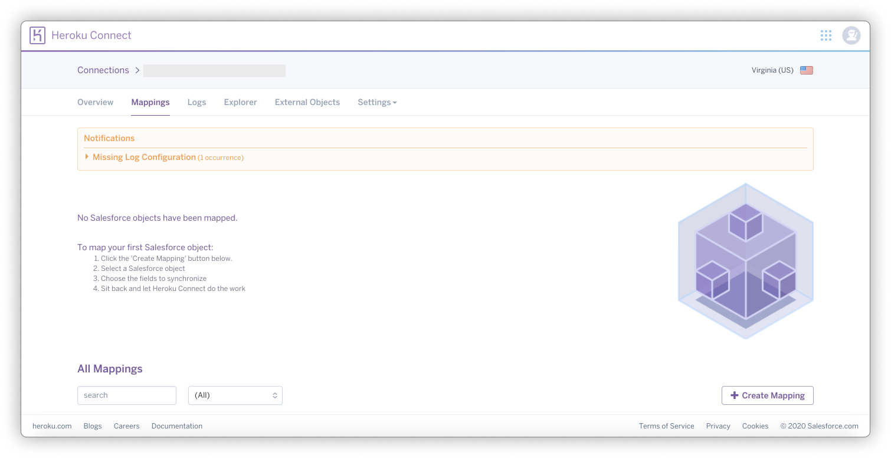
Task: Click the Notifications heading
Action: click(109, 138)
